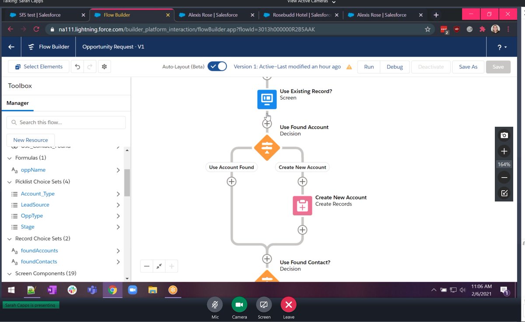Click the Run button
The height and width of the screenshot is (322, 525).
(369, 67)
